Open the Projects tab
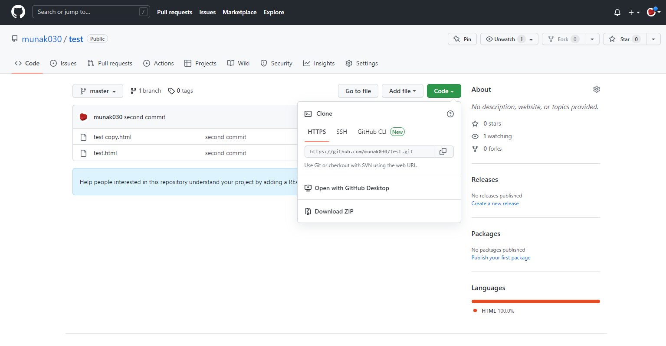 tap(200, 63)
